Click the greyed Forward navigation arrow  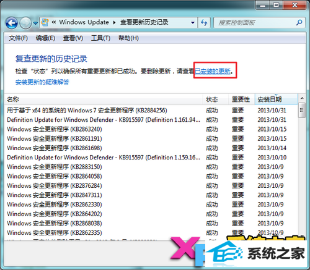click(x=25, y=23)
